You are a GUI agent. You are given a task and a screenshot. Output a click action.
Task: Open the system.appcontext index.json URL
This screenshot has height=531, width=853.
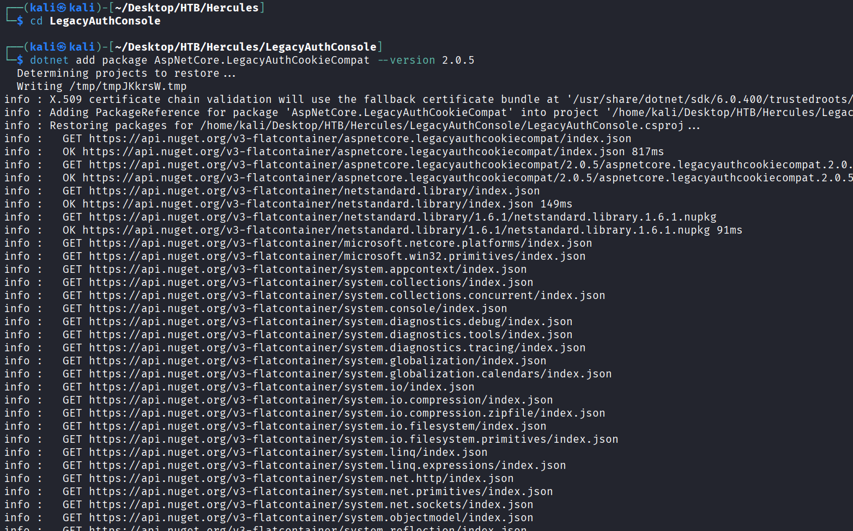[307, 269]
